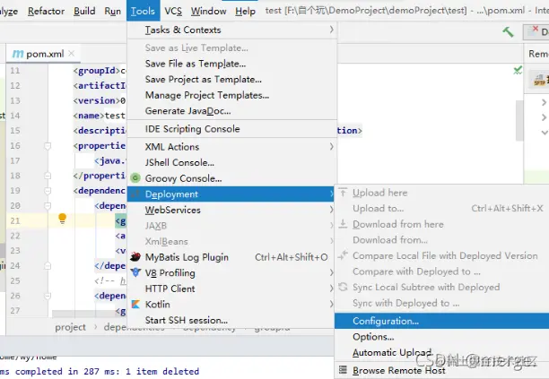Click line number 14 in the gutter
The width and height of the screenshot is (549, 379).
(x=14, y=116)
